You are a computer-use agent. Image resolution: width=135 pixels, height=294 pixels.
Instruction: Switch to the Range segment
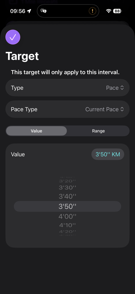click(x=98, y=131)
